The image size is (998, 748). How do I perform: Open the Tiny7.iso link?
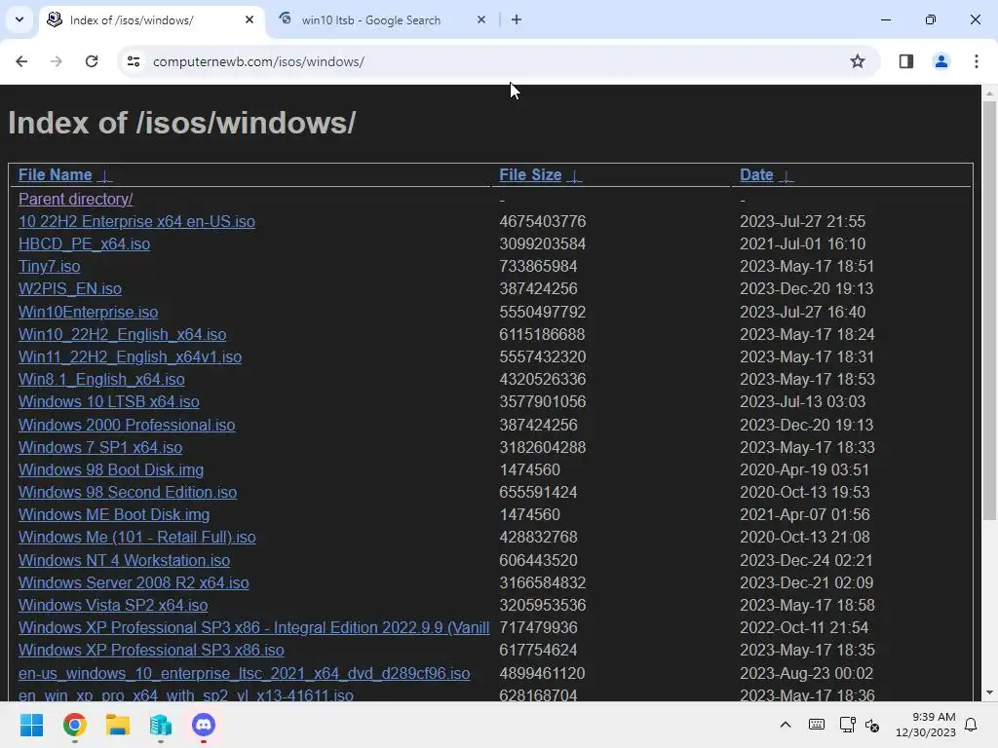tap(49, 266)
